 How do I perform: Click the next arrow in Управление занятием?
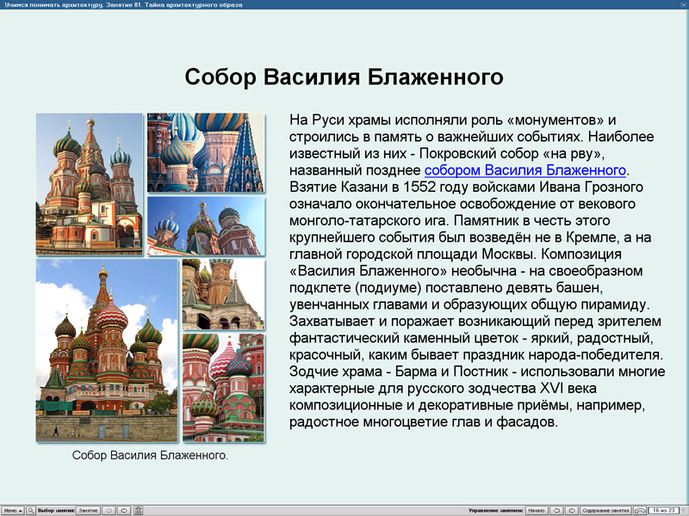coord(572,510)
